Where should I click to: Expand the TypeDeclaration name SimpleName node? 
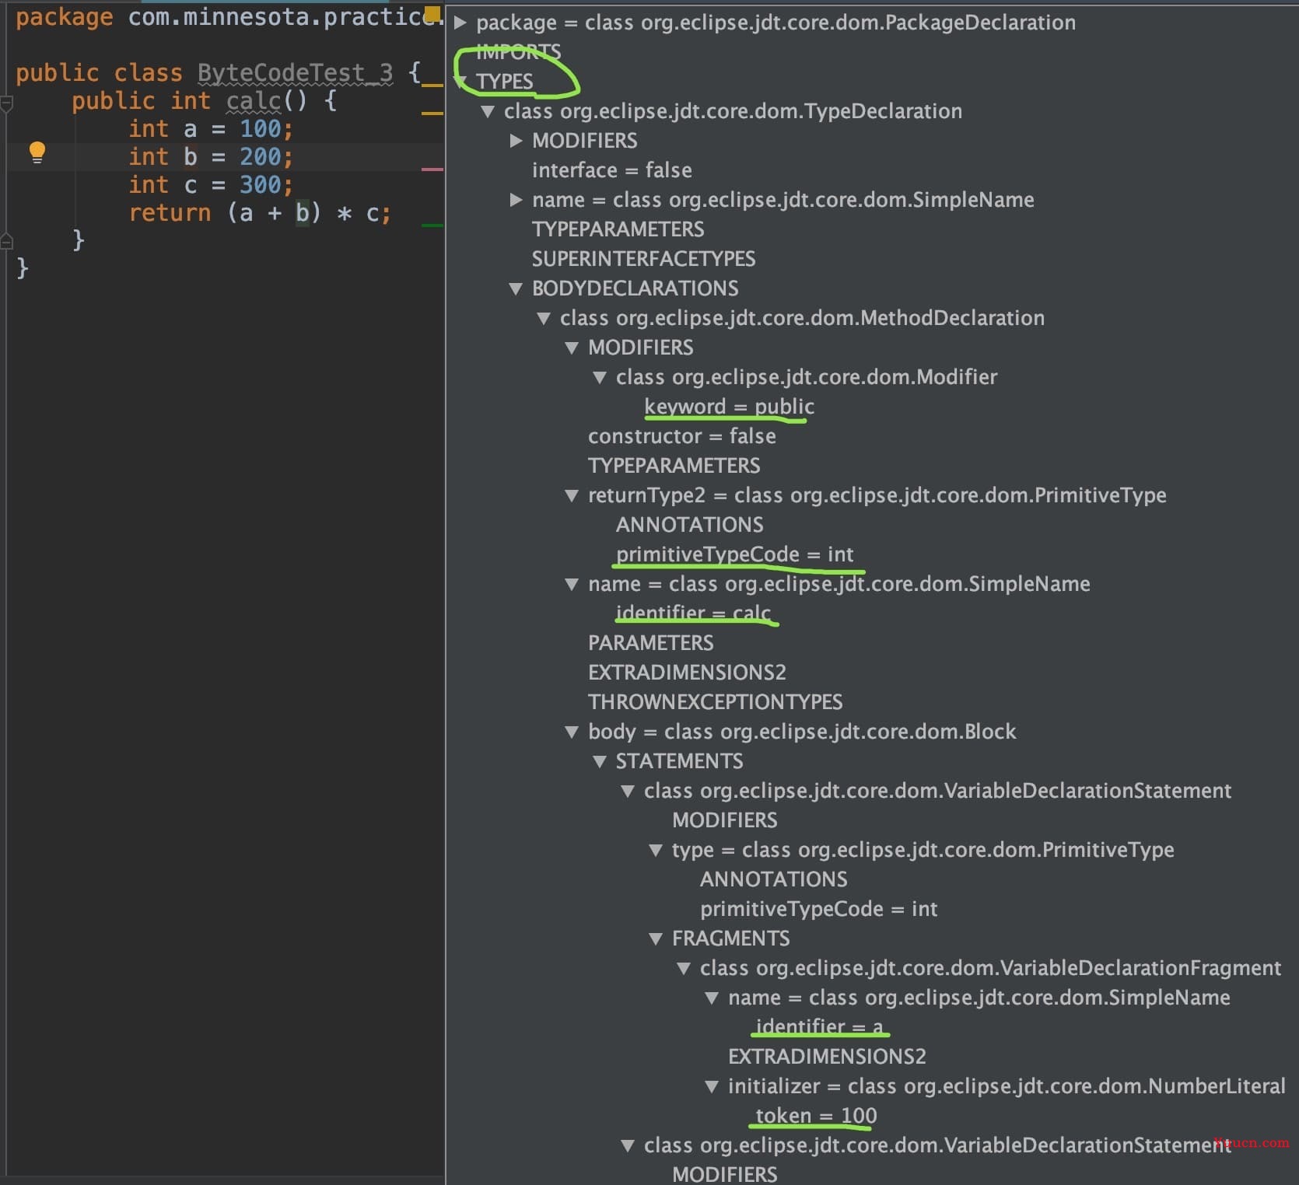coord(516,200)
